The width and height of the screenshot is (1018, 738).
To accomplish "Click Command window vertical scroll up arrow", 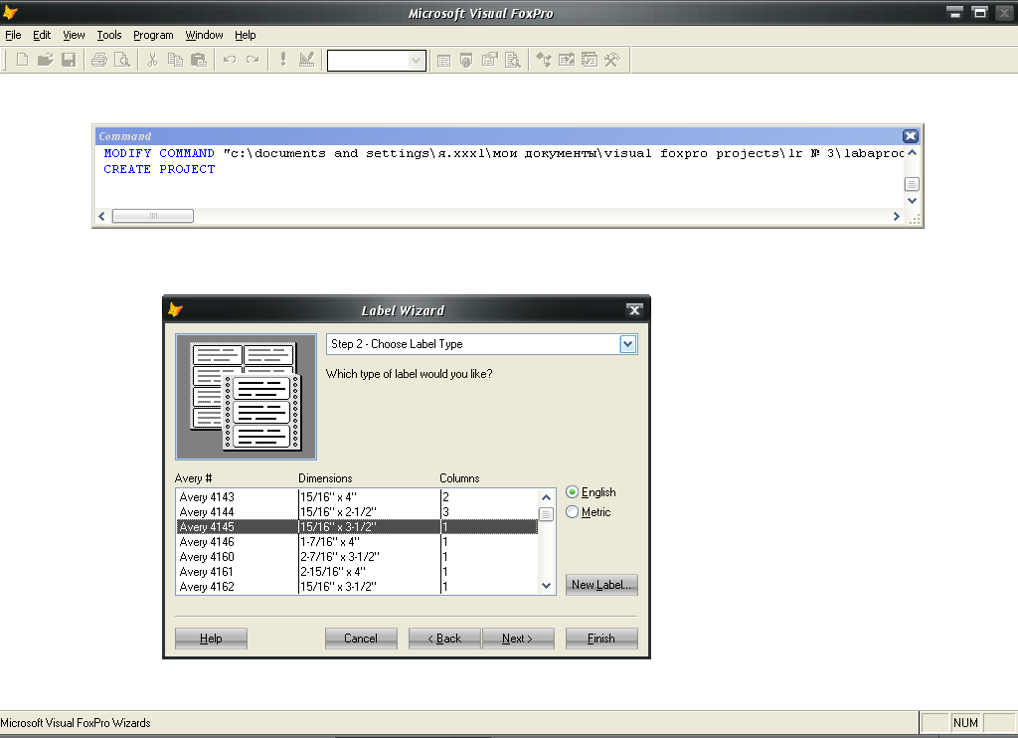I will coord(912,152).
